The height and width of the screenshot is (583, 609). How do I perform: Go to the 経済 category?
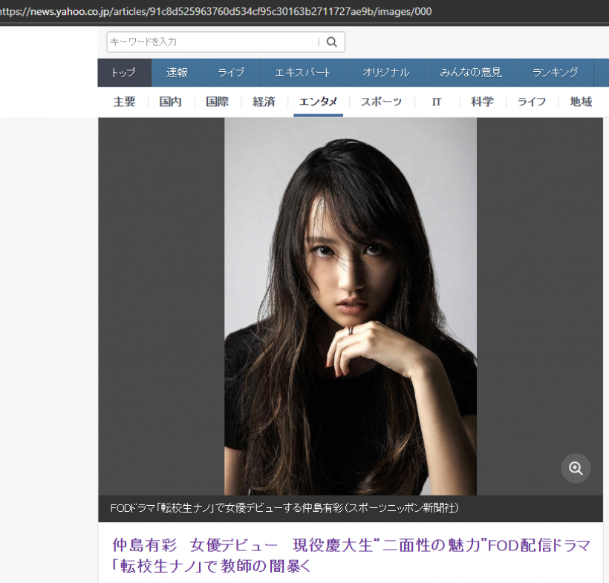click(264, 102)
